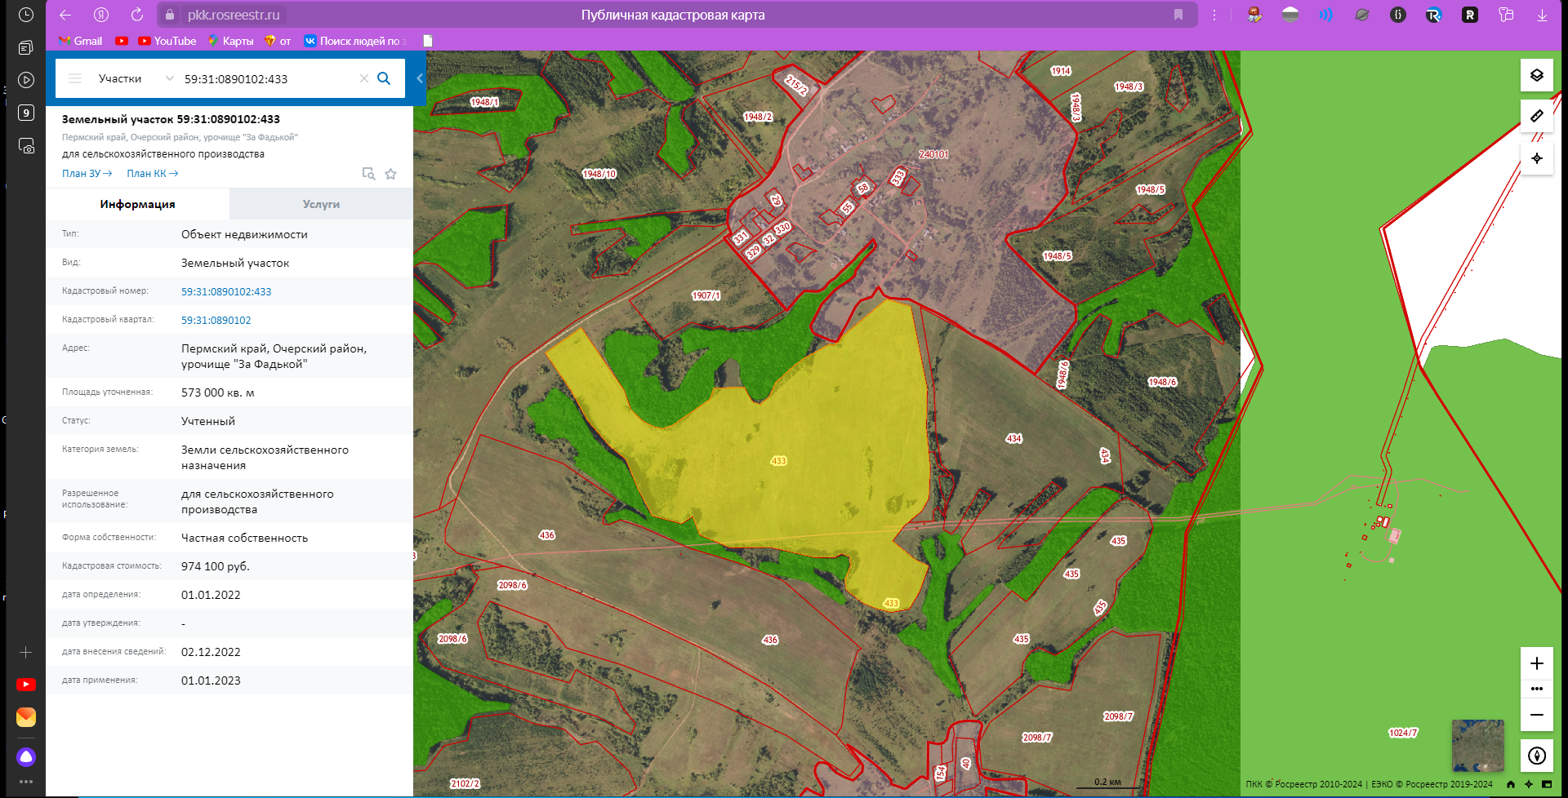Click the lock site security icon
Image resolution: width=1568 pixels, height=798 pixels.
tap(170, 15)
